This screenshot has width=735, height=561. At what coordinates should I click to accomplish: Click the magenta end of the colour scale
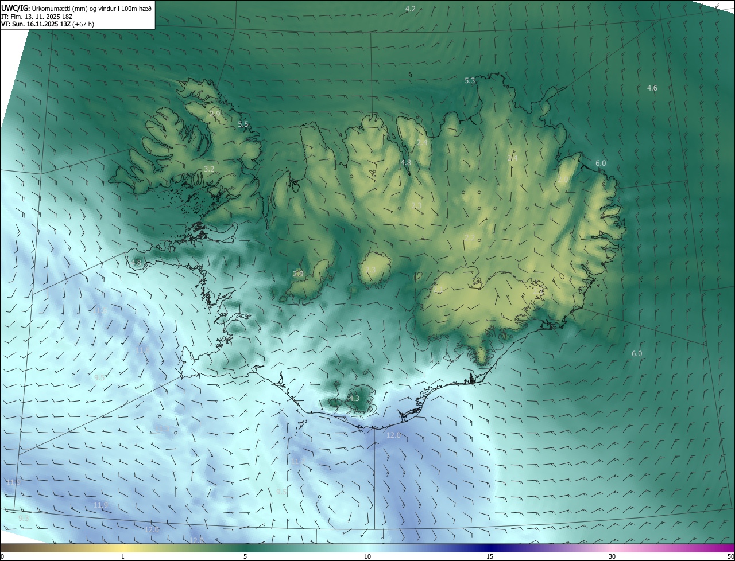729,548
